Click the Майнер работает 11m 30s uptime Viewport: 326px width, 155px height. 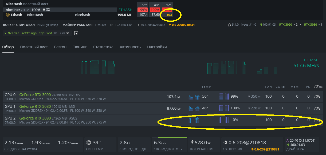tap(84, 25)
